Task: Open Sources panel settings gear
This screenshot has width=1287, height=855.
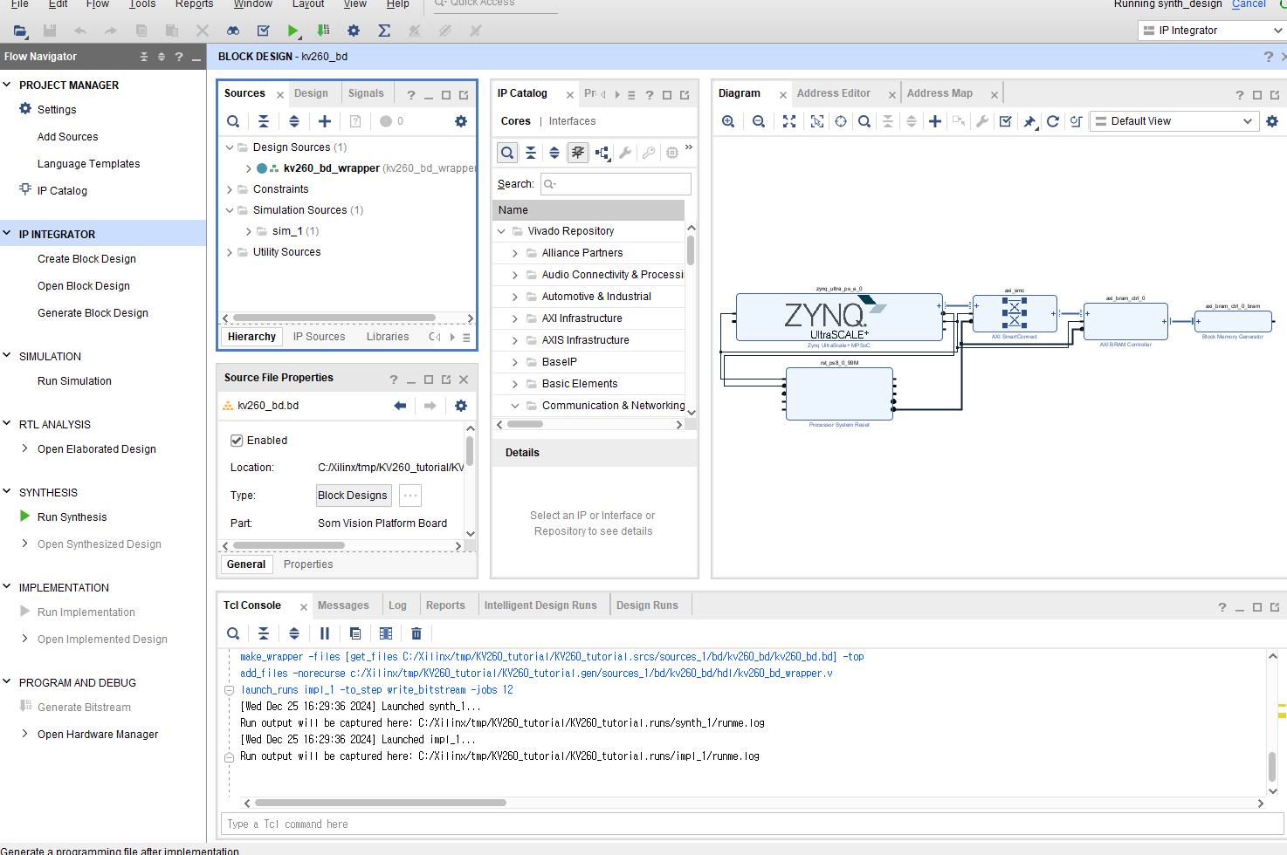Action: point(461,121)
